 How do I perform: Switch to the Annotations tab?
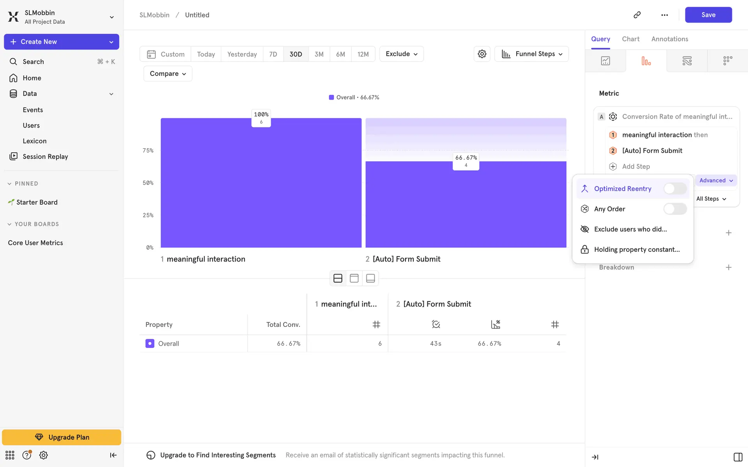[x=669, y=39]
